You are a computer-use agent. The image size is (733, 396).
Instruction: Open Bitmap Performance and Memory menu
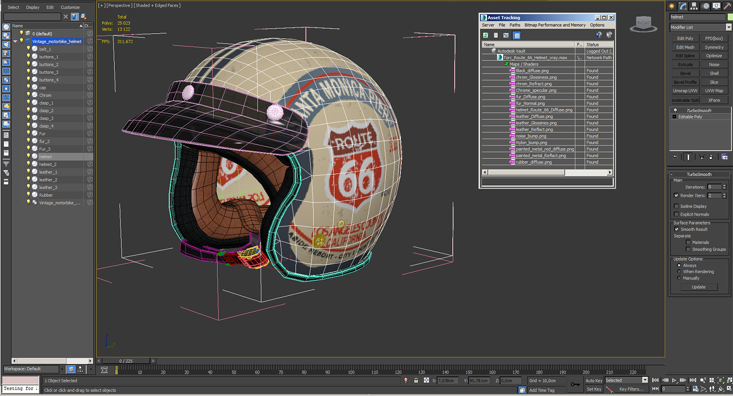(x=555, y=25)
